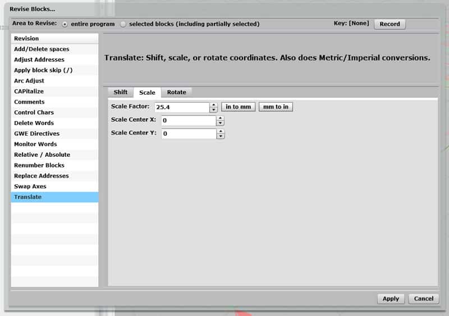Viewport: 449px width, 316px height.
Task: Decrement Scale Center Y value
Action: 221,136
